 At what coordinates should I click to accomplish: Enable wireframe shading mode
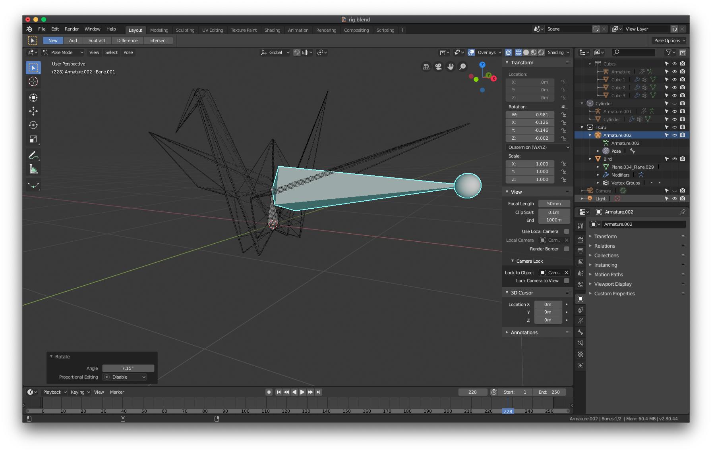pos(519,52)
